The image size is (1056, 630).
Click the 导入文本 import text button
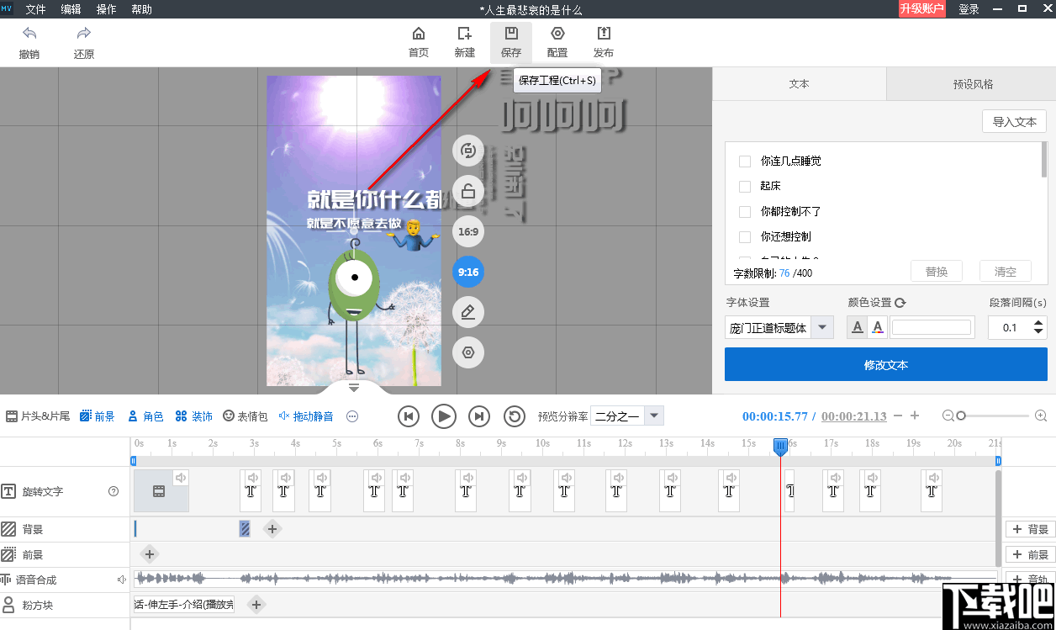pos(1014,121)
